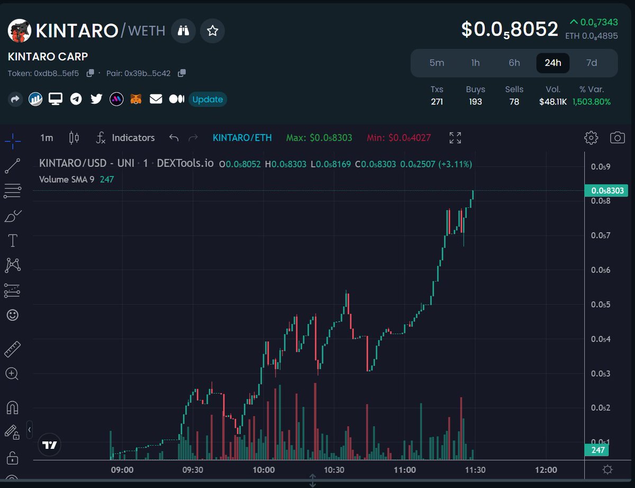Open the website monitor icon

56,99
